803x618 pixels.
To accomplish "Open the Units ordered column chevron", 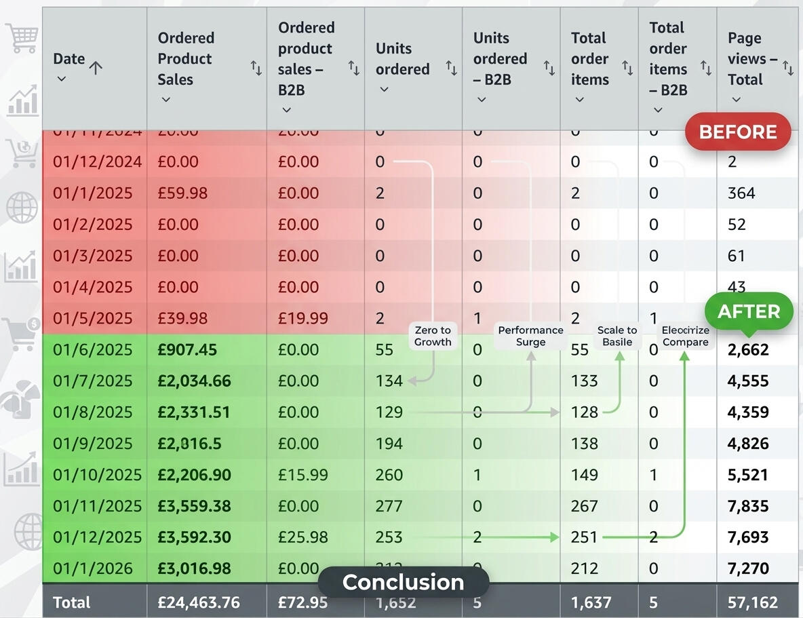I will point(384,90).
